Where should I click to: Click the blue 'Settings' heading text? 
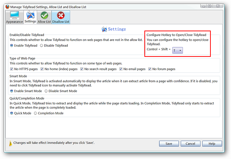[117, 29]
